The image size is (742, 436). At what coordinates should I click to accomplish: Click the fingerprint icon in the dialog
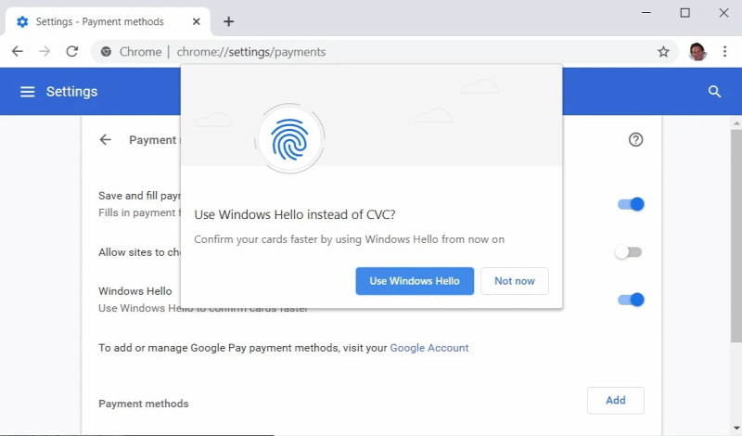[x=289, y=139]
